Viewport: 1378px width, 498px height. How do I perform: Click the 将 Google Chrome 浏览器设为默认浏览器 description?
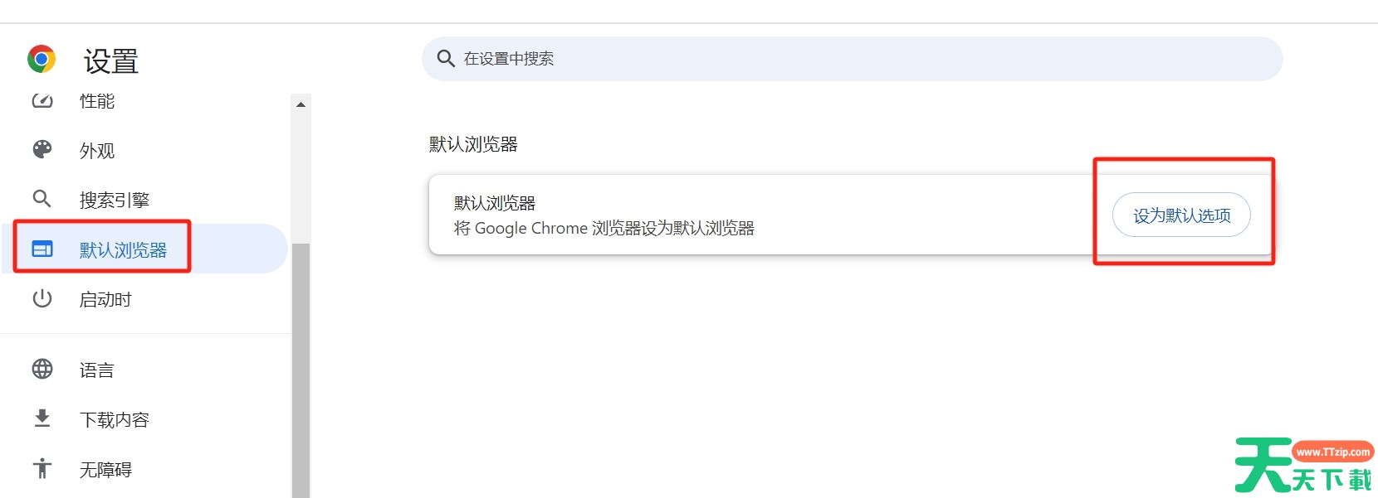[603, 229]
